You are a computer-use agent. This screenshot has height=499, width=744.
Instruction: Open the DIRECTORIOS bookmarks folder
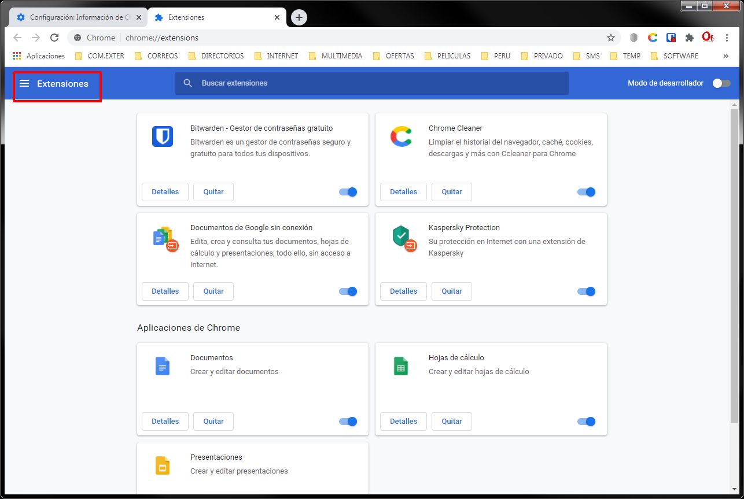[216, 56]
